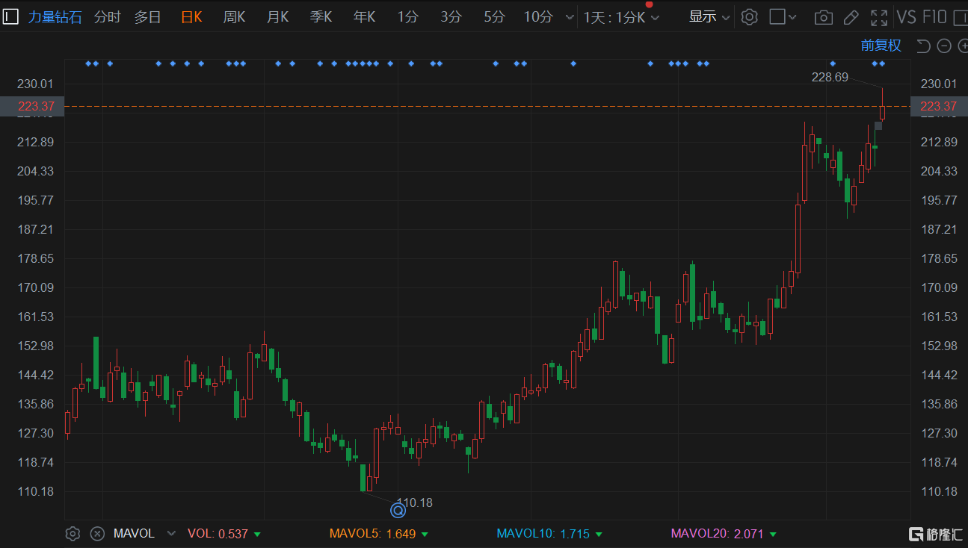
Task: Click the undo reset arrow icon
Action: pos(923,46)
